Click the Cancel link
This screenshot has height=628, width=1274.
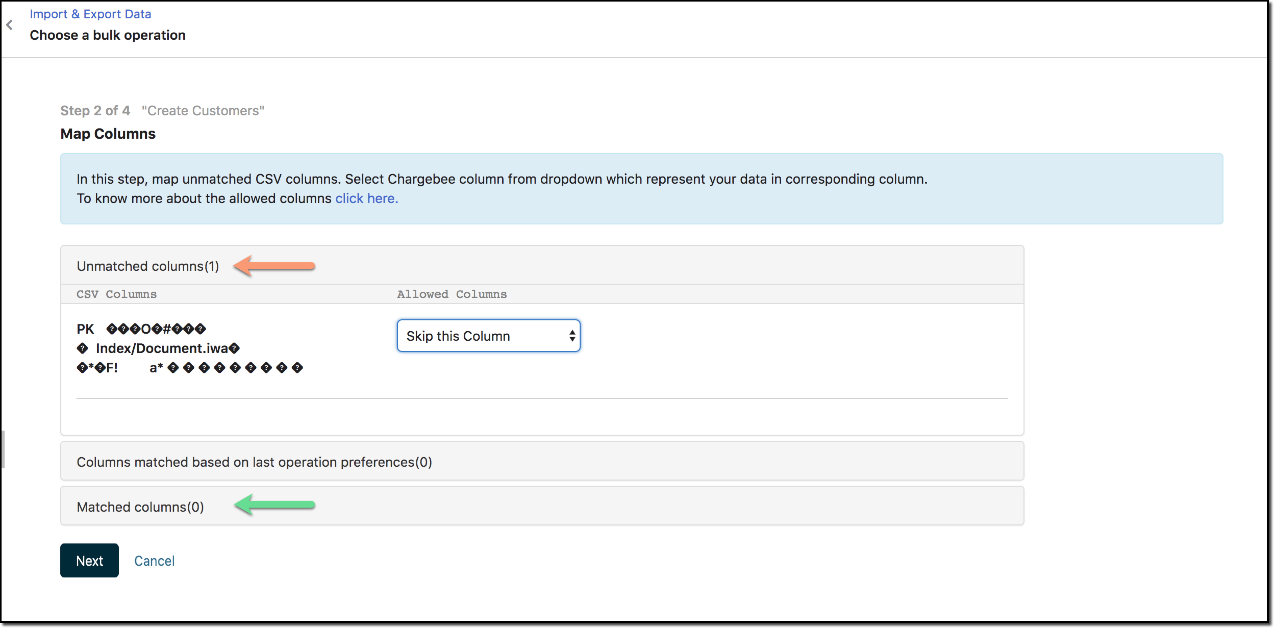pyautogui.click(x=154, y=561)
